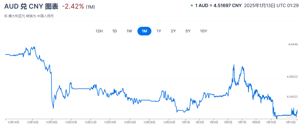
Task: Switch to the 5Y chart view
Action: pyautogui.click(x=188, y=31)
